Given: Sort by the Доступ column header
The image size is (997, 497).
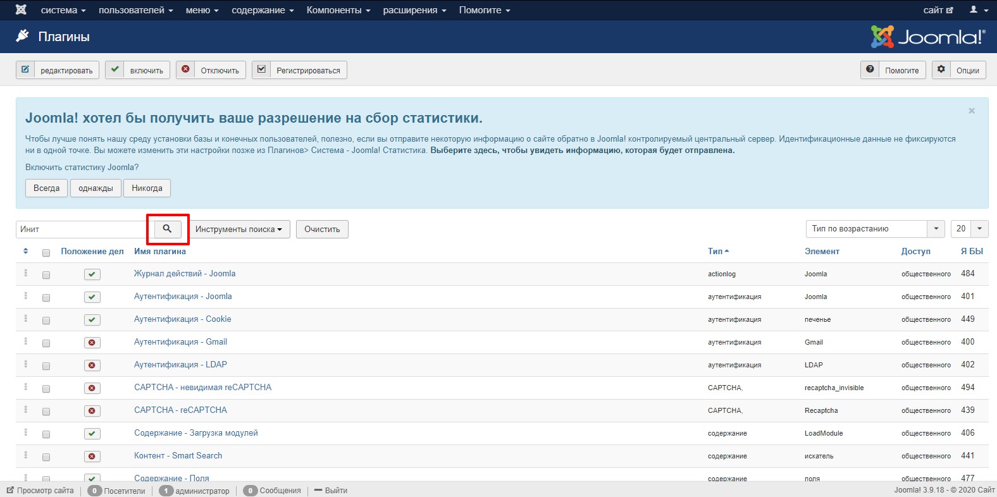Looking at the screenshot, I should pyautogui.click(x=915, y=251).
